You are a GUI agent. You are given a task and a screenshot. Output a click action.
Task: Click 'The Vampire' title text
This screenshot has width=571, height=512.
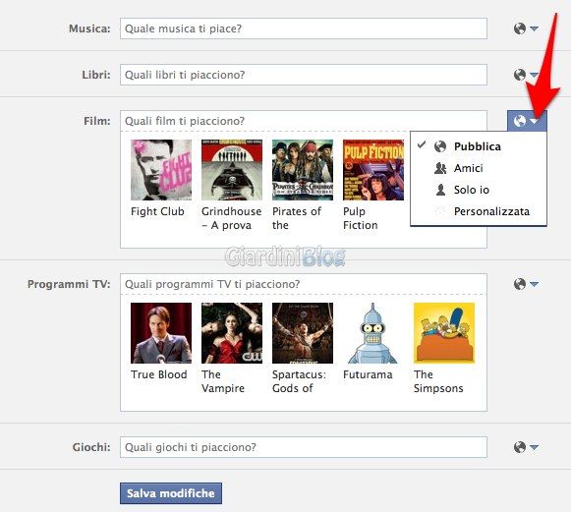tap(223, 381)
